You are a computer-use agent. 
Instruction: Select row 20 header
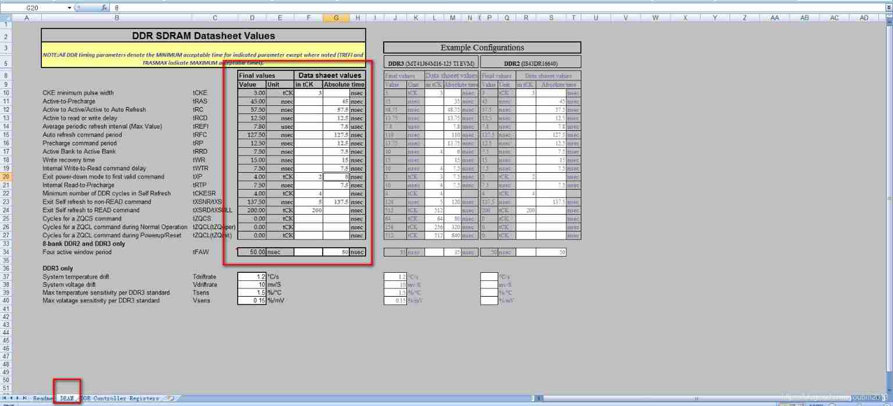click(x=6, y=177)
